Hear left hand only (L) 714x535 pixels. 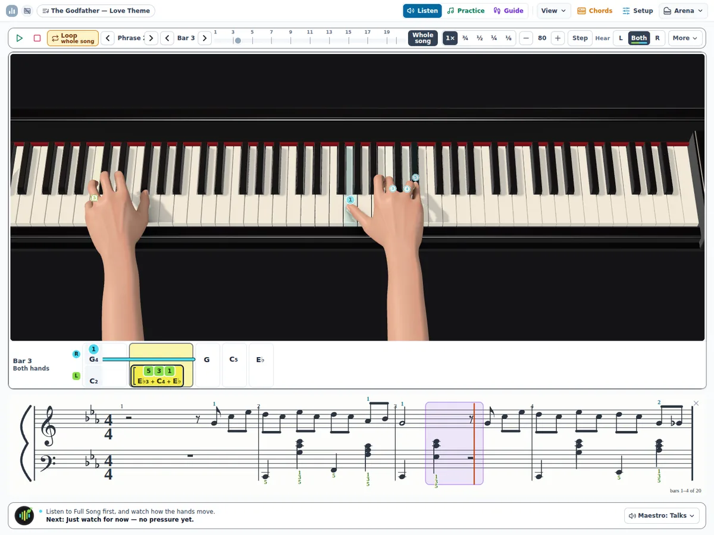(621, 38)
